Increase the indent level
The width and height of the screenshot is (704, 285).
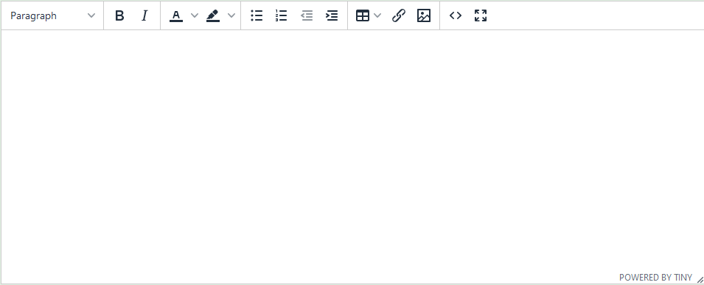332,15
